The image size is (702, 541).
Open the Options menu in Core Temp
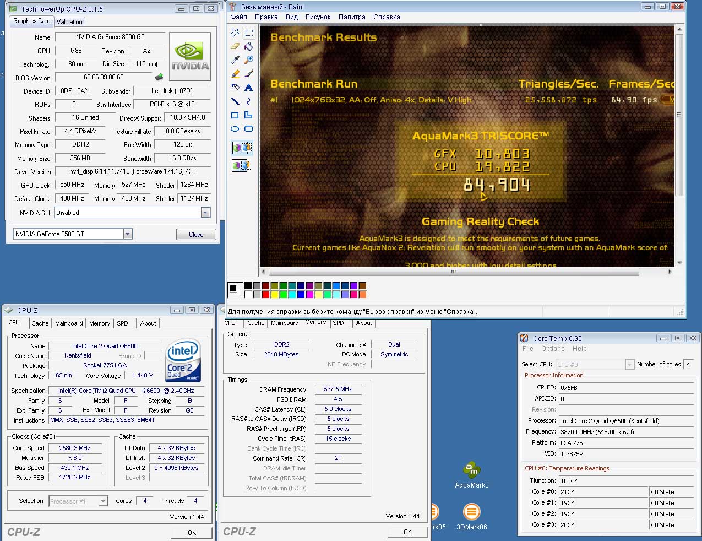(553, 349)
